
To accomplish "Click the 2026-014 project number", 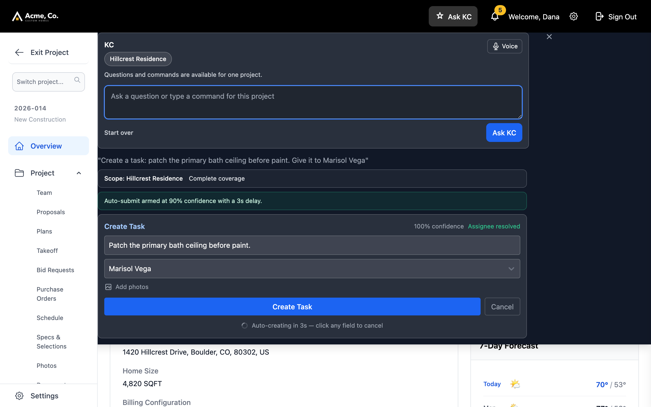I will [31, 108].
